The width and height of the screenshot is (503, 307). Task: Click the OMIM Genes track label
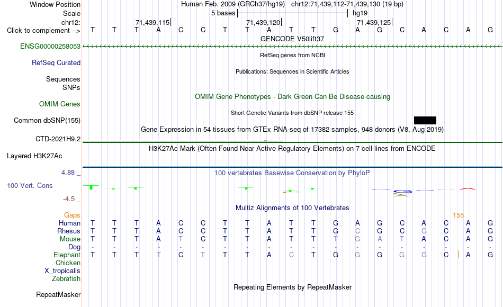coord(60,104)
